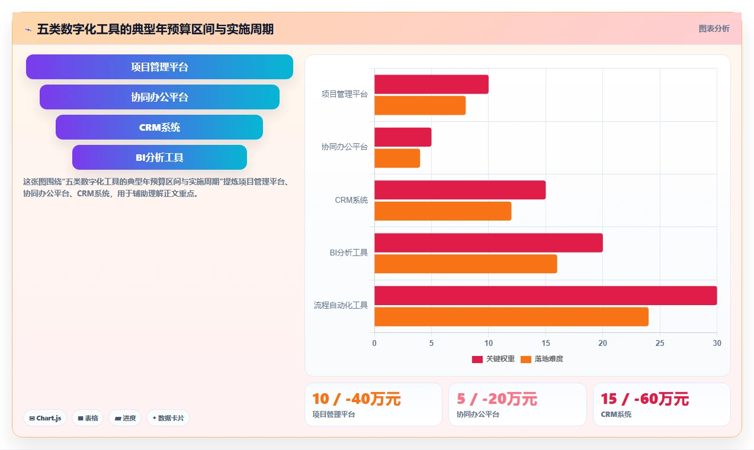Toggle the 关键权重 legend entry
The height and width of the screenshot is (450, 754).
click(493, 359)
